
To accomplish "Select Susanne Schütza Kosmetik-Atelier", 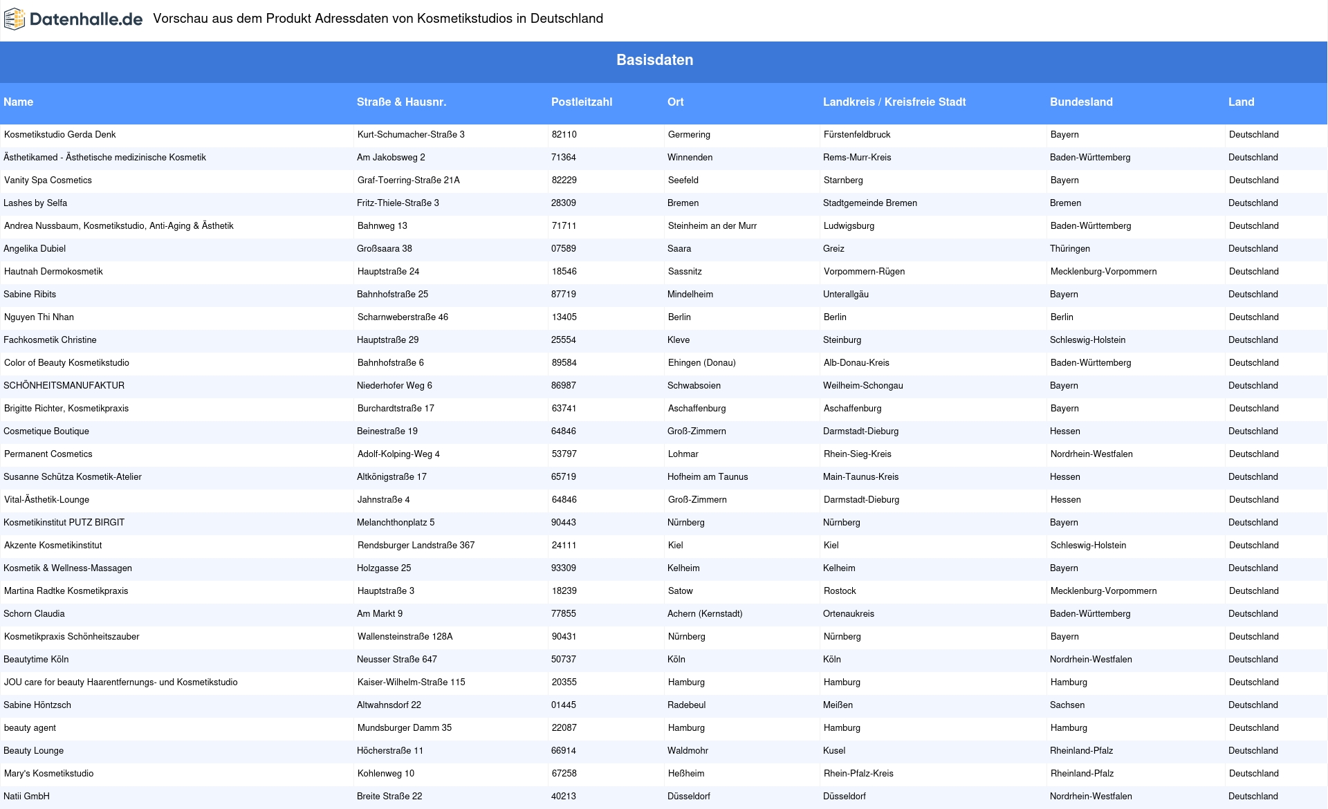I will (x=73, y=477).
